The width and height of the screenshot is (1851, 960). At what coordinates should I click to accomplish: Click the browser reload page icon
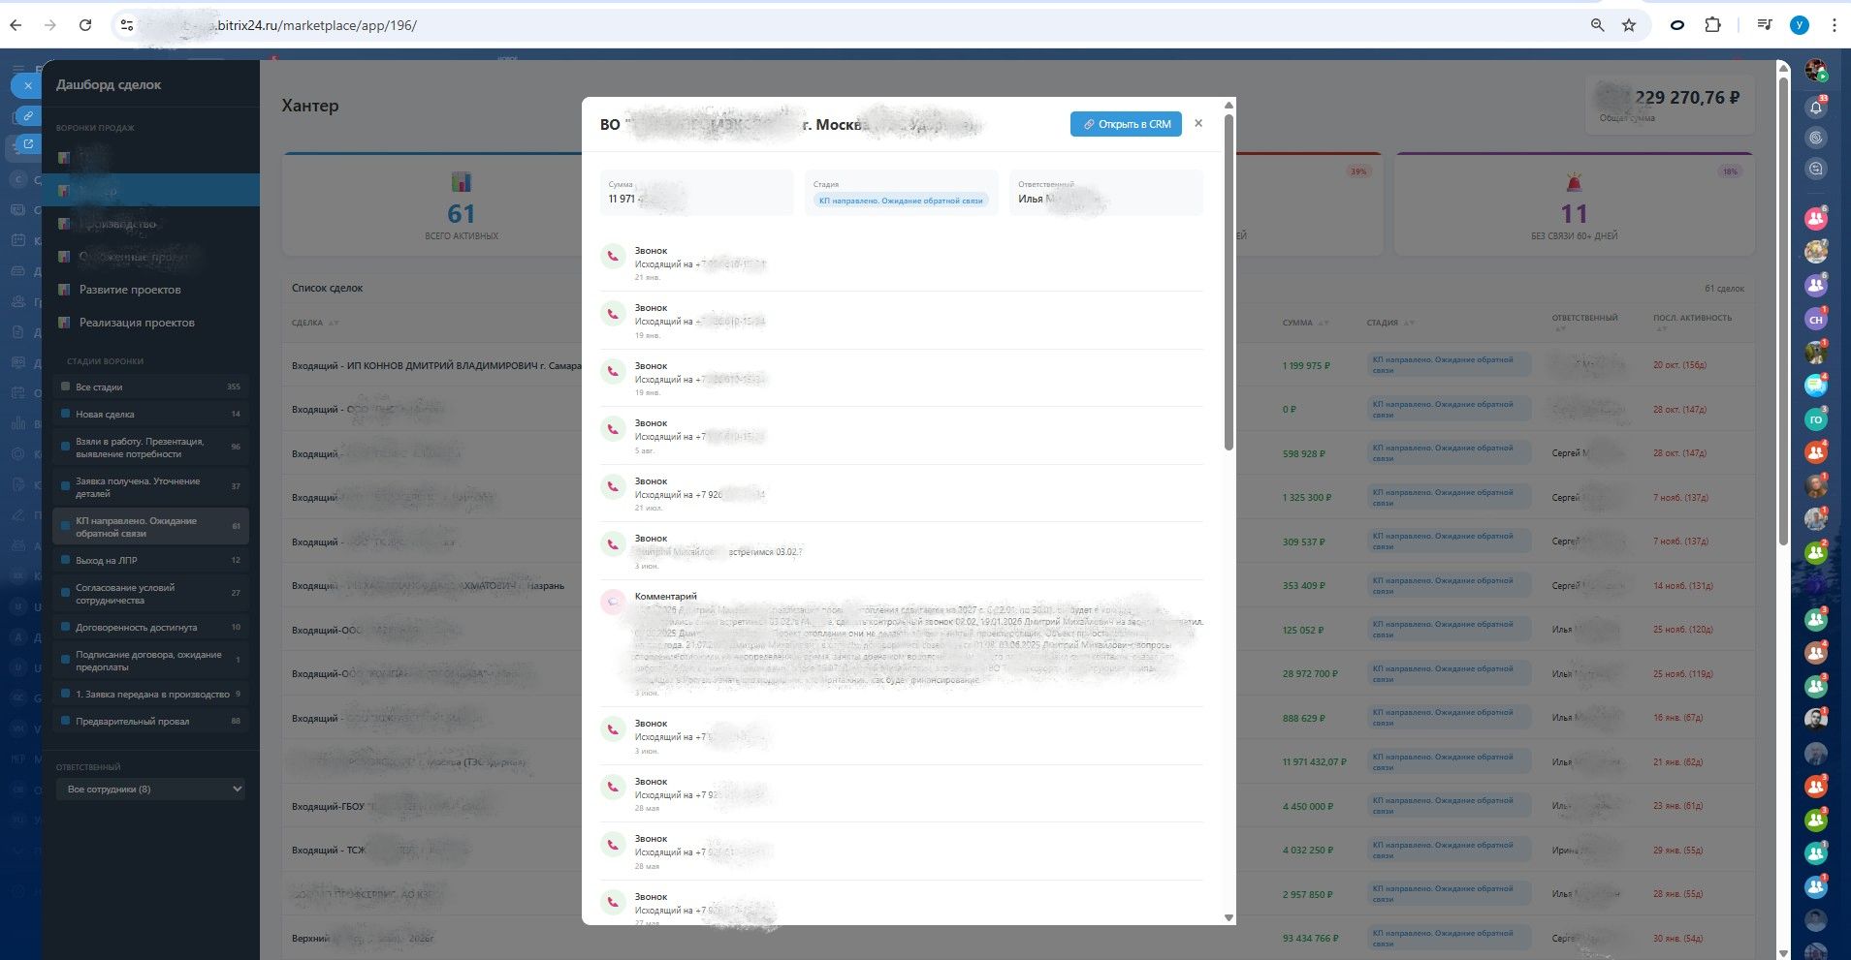point(85,25)
